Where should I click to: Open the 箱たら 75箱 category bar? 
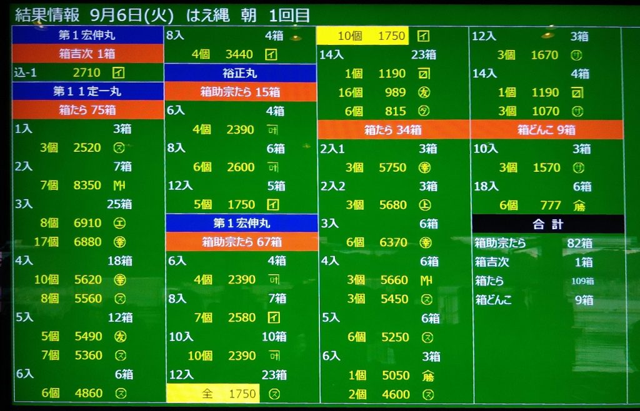pos(87,110)
